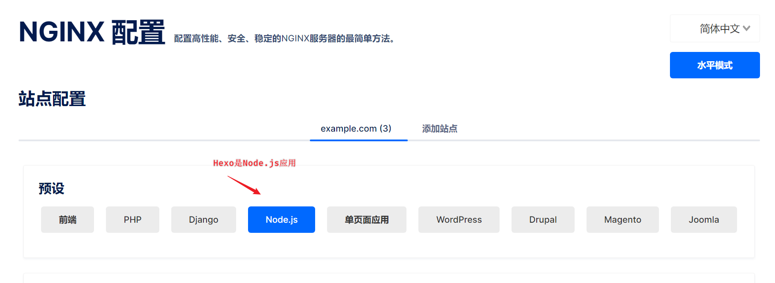Choose the Joomla preset
Viewport: 775px width, 283px height.
coord(704,220)
